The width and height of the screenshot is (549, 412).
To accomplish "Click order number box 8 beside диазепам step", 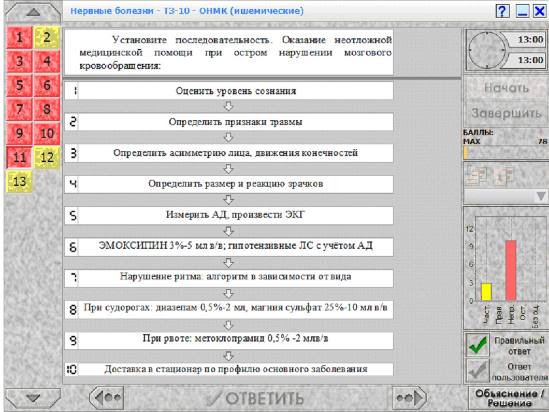I will coord(71,309).
